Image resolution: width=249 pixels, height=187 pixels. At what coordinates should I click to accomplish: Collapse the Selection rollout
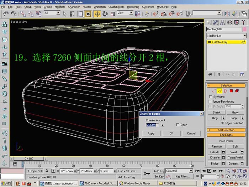tap(226, 85)
